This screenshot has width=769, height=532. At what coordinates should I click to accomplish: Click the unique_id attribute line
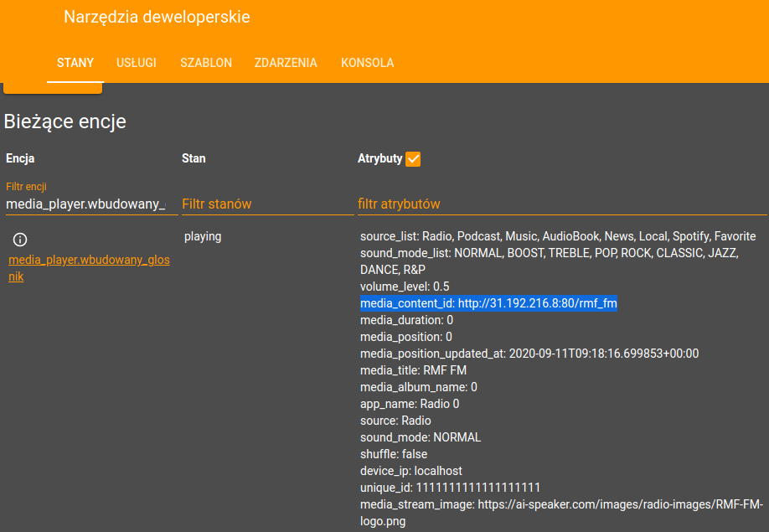[x=450, y=488]
